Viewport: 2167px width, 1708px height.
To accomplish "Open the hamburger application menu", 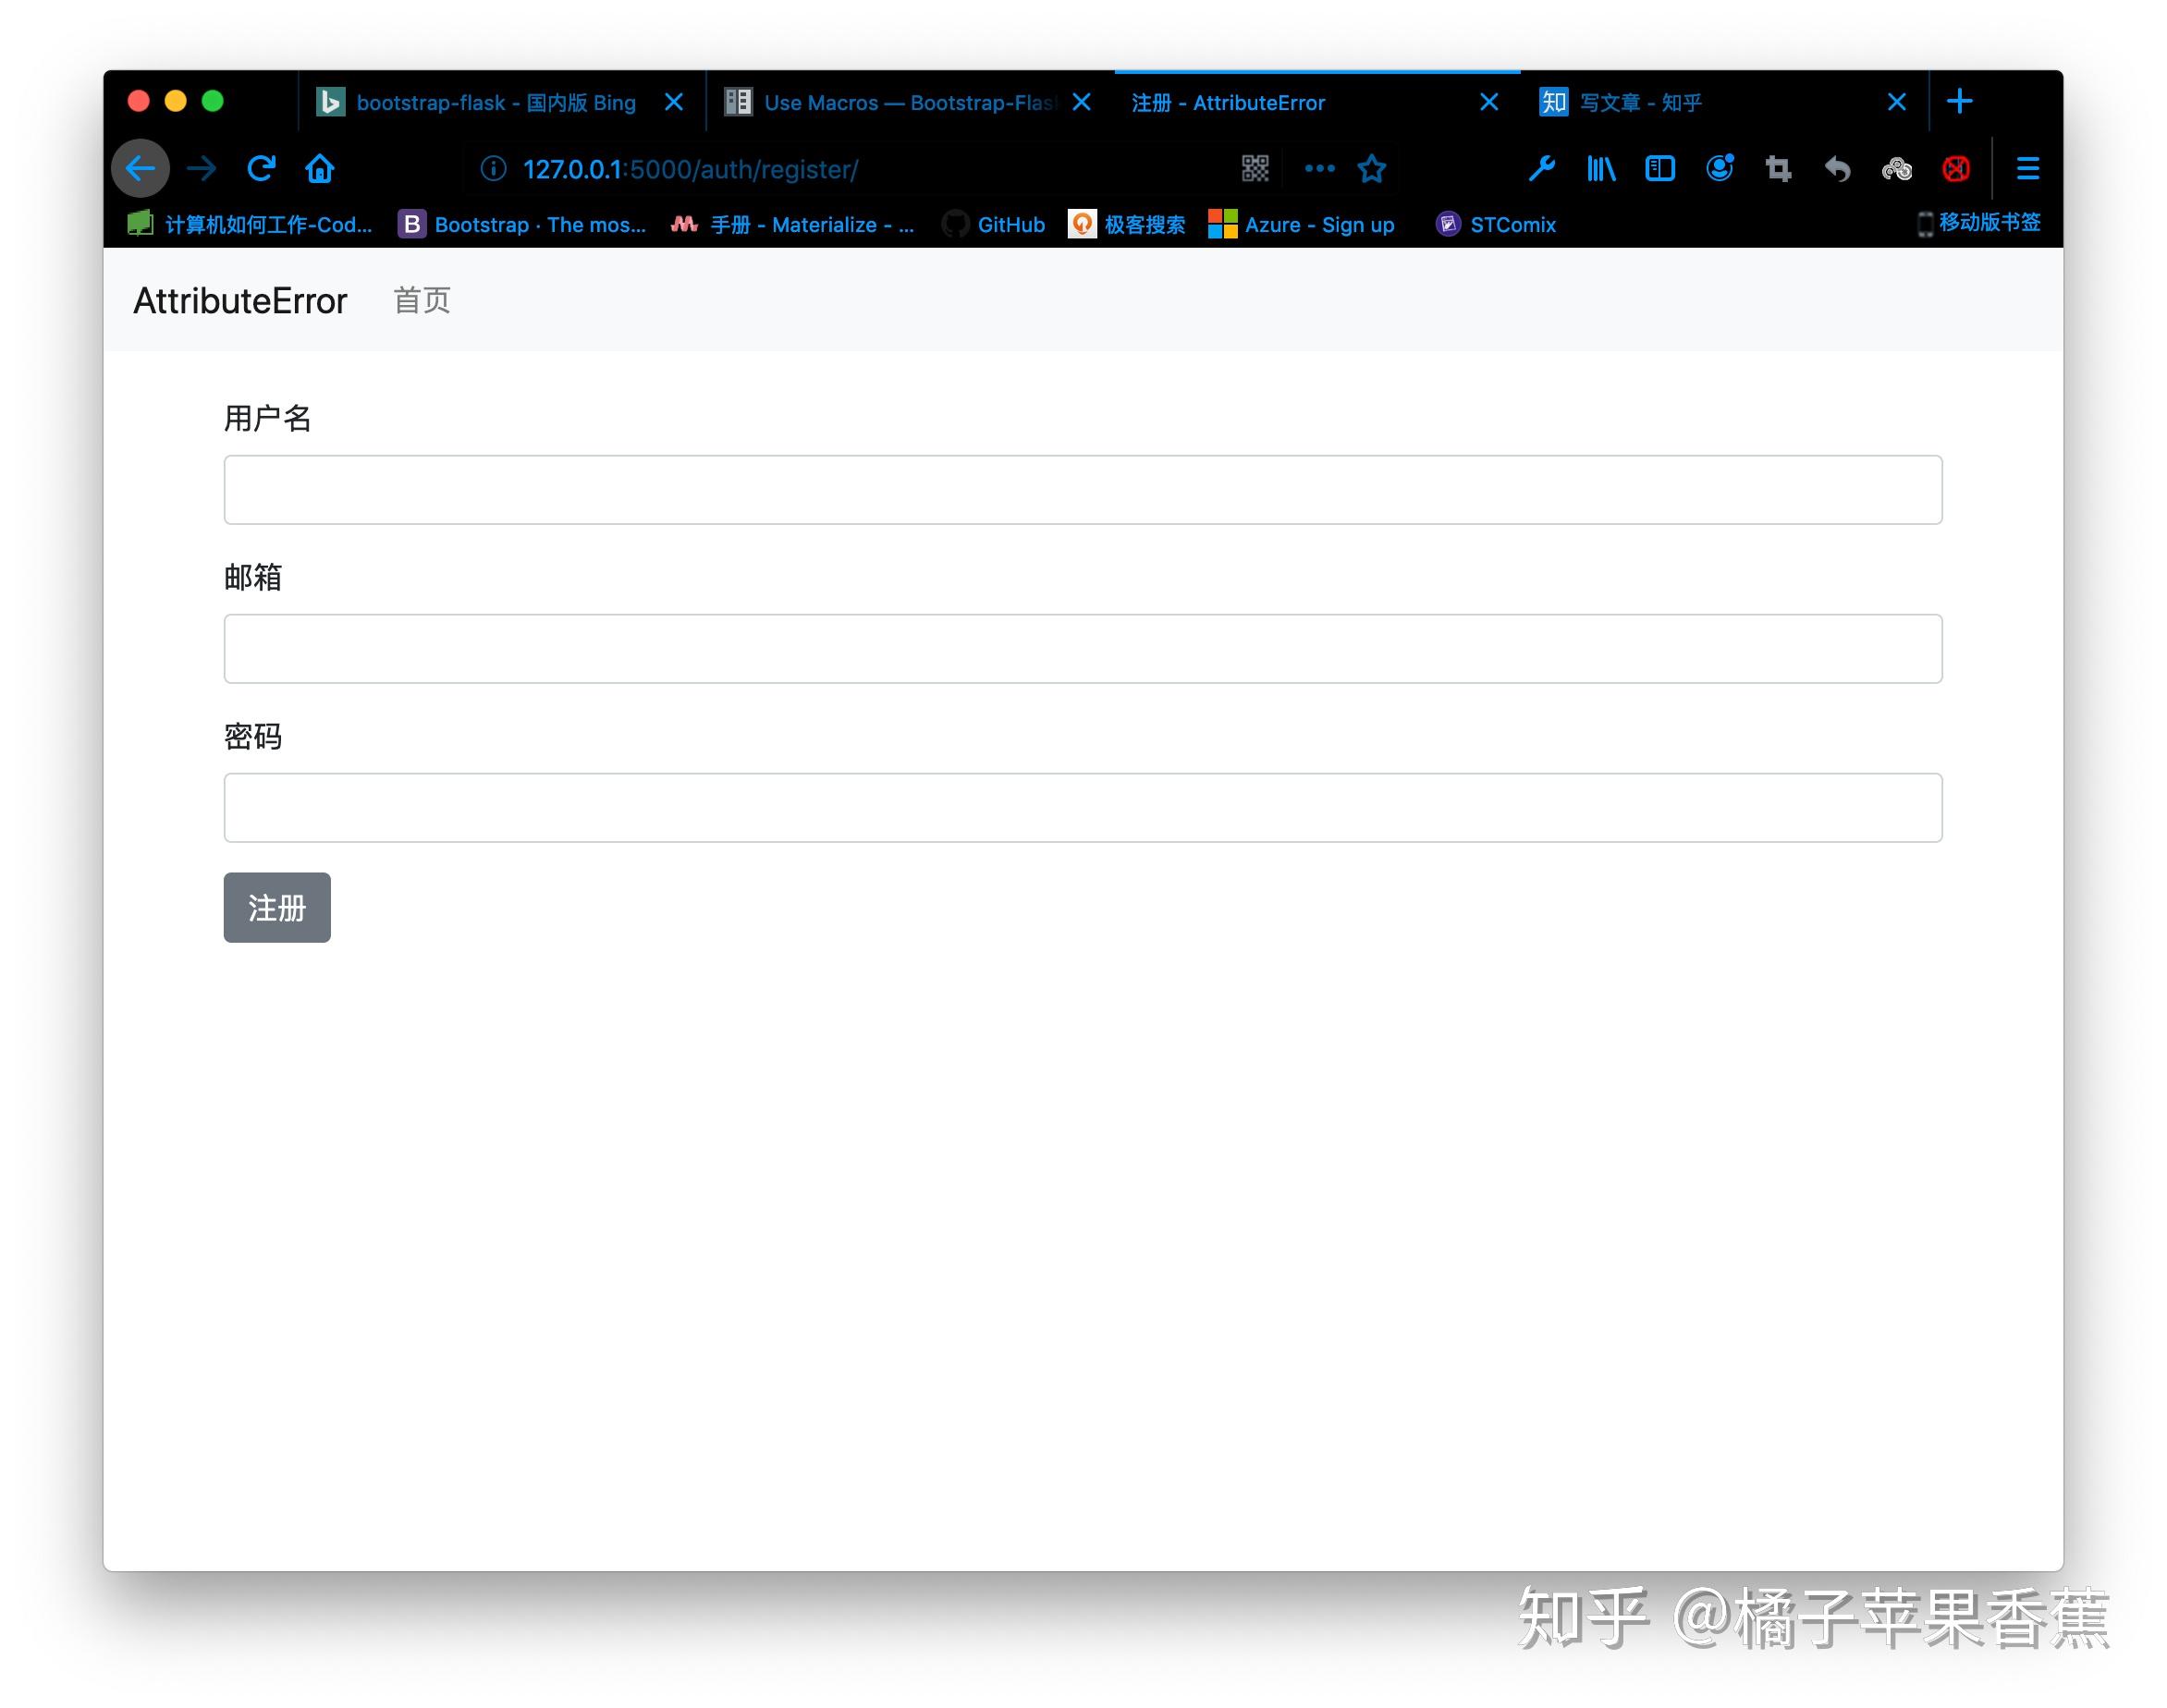I will tap(2027, 168).
